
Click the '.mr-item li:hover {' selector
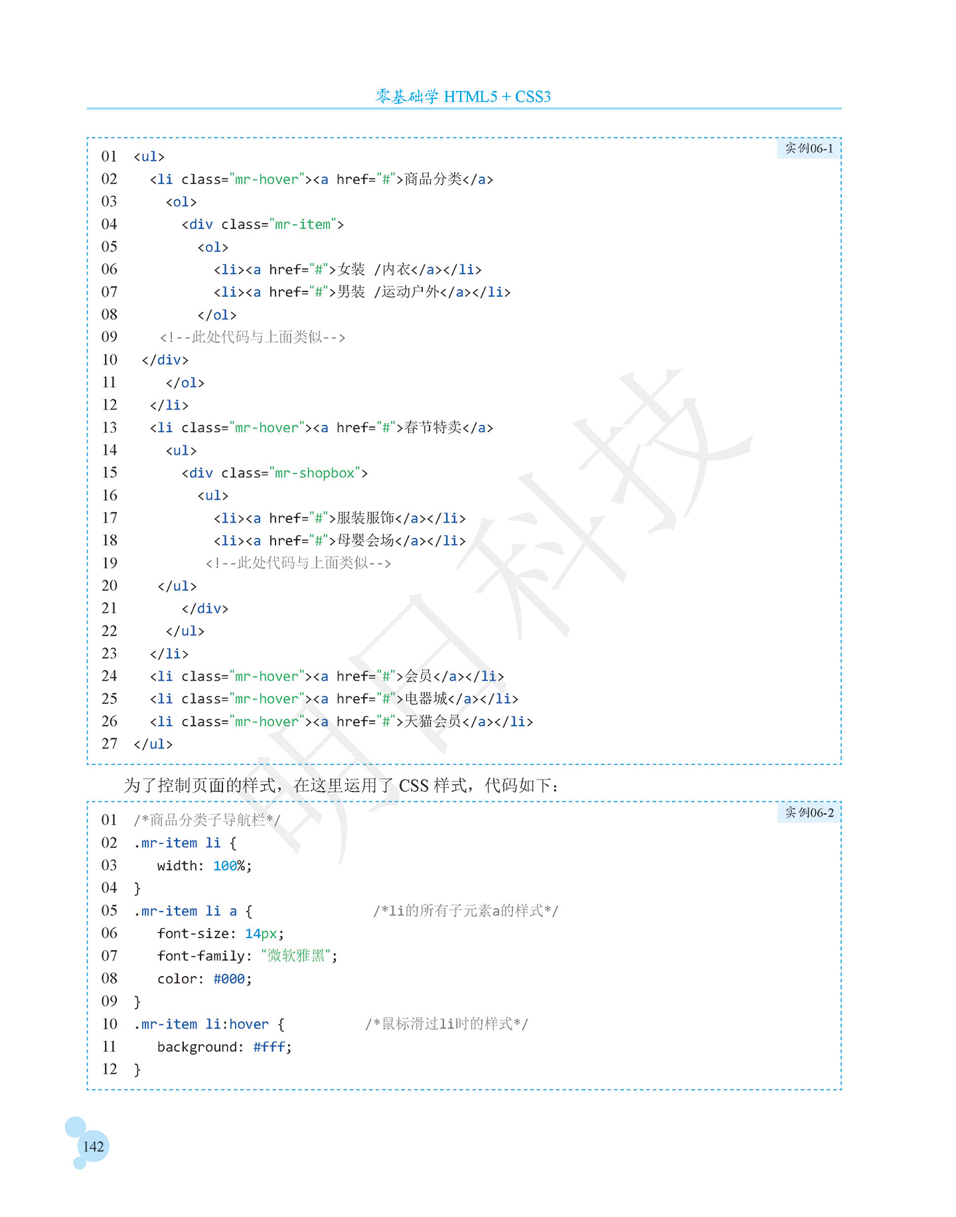point(209,1024)
